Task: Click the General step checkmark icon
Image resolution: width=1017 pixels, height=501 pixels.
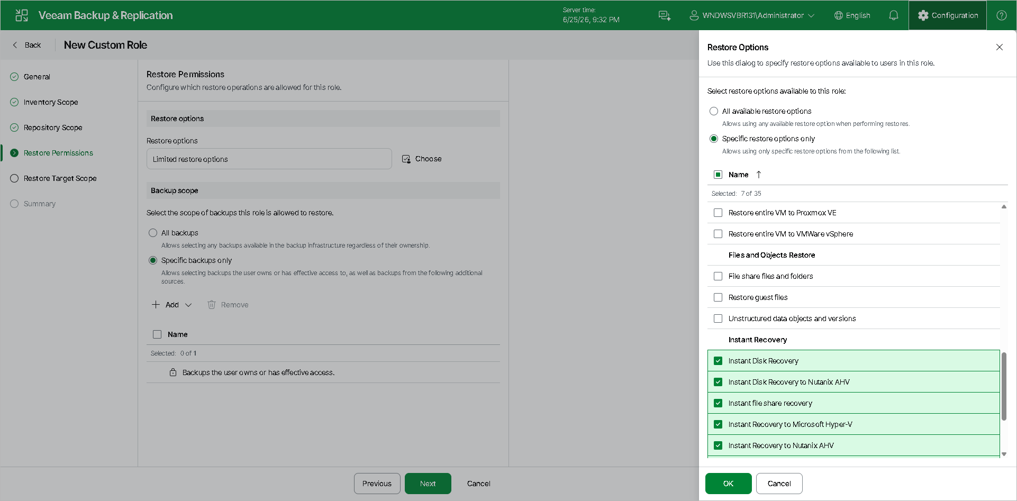Action: click(x=14, y=77)
